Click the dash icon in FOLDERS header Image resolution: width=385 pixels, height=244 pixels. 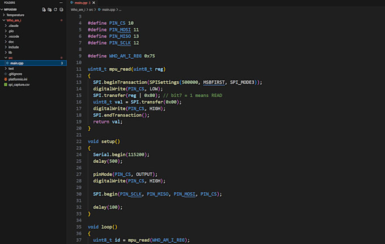61,3
